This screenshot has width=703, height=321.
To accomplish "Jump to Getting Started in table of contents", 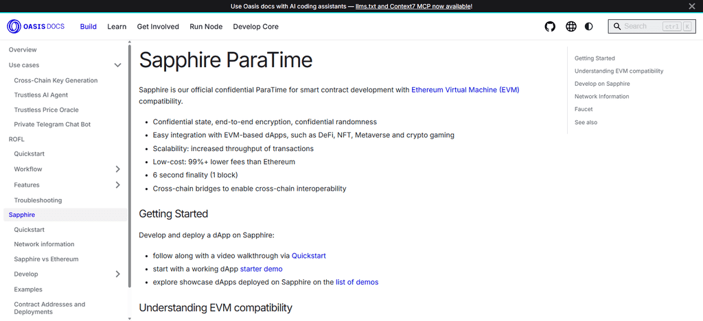I will tap(595, 58).
